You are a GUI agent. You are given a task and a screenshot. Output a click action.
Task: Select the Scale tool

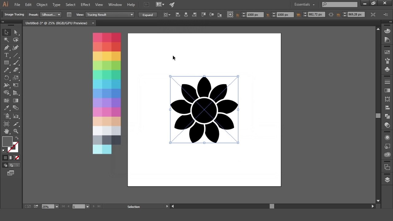[16, 78]
